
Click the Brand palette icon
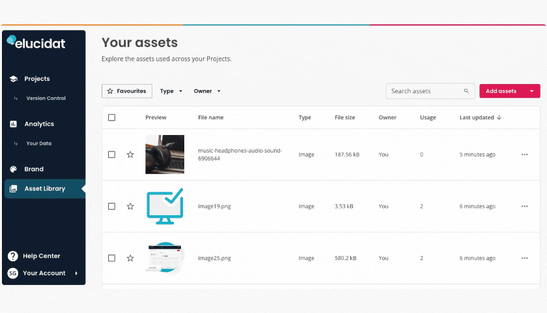pos(13,169)
